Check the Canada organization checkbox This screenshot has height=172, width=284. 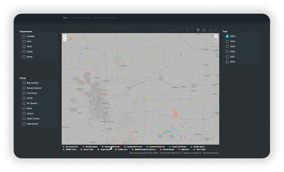24,36
